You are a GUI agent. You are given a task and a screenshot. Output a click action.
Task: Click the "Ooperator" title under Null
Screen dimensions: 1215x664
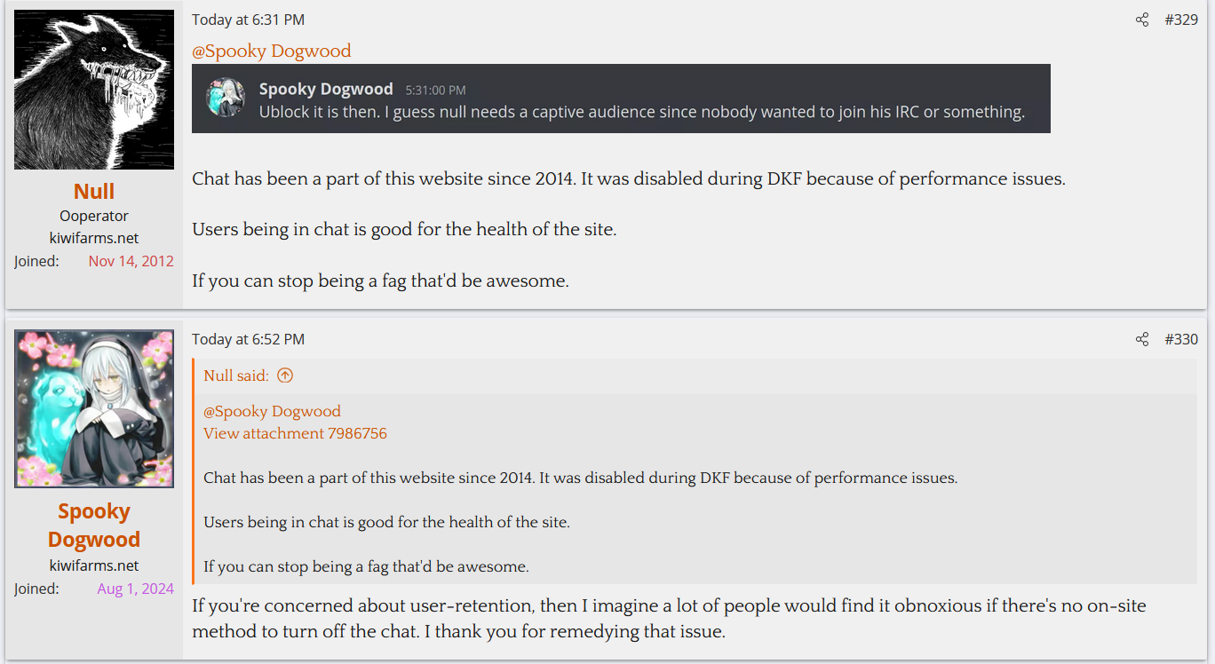pos(94,216)
